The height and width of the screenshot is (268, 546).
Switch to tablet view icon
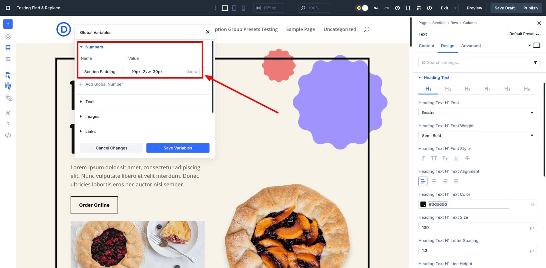pos(234,8)
